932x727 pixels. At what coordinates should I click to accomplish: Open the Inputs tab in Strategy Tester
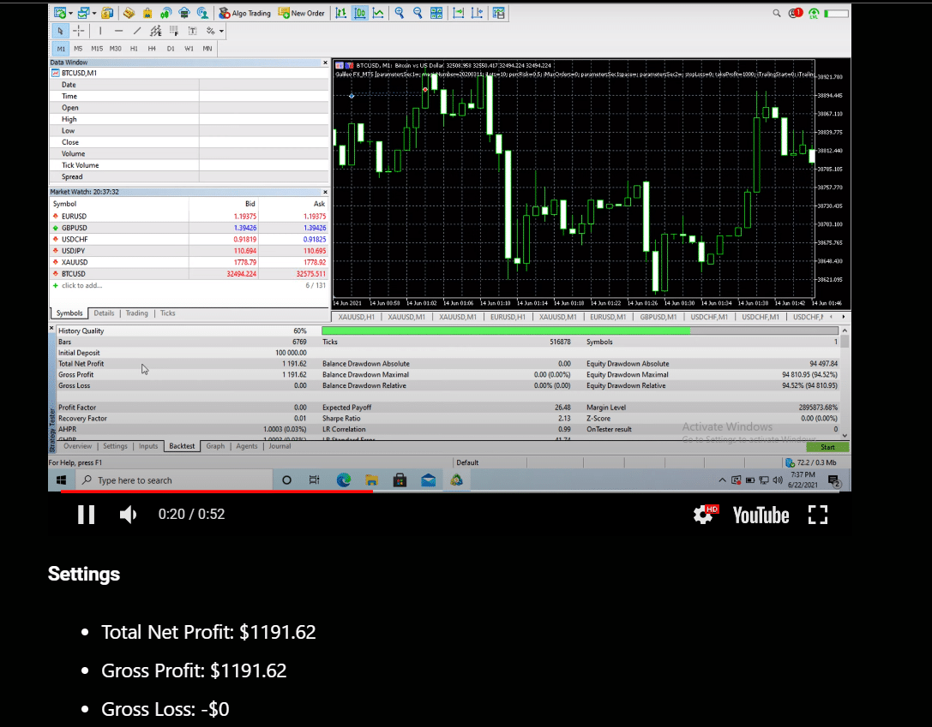pos(148,446)
